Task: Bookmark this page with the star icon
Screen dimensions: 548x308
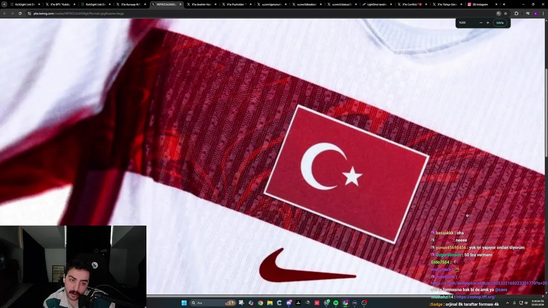Action: click(x=506, y=13)
